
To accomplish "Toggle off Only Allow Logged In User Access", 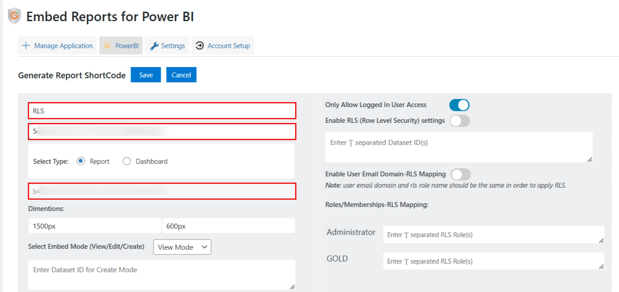I will tap(459, 105).
